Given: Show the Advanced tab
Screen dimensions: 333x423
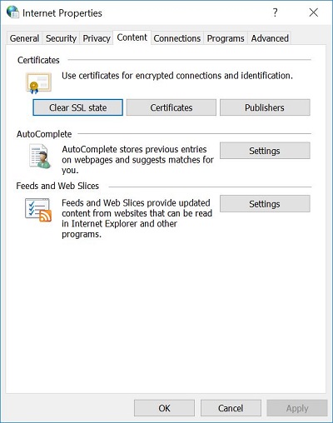Looking at the screenshot, I should click(x=270, y=38).
